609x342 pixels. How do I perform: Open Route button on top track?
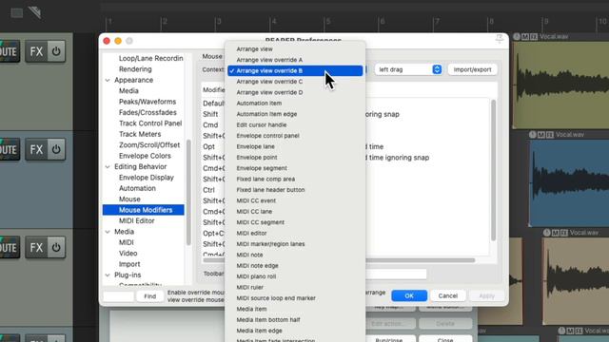(x=10, y=51)
